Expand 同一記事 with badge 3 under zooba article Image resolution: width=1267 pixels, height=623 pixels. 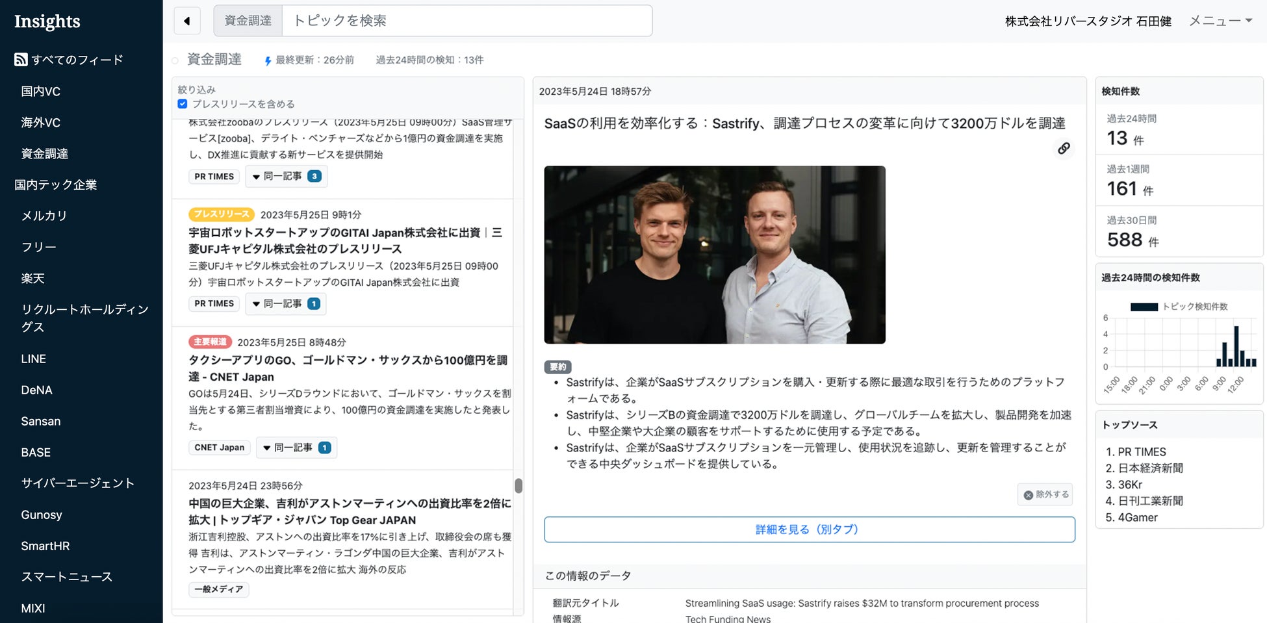point(287,176)
